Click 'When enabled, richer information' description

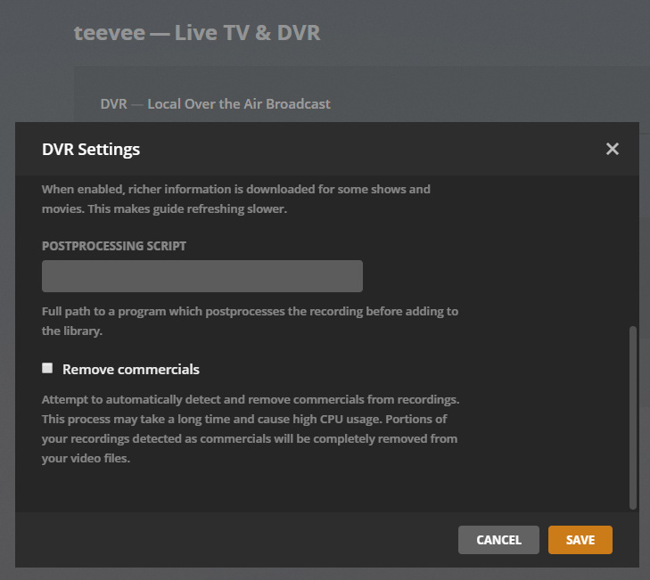pos(236,199)
